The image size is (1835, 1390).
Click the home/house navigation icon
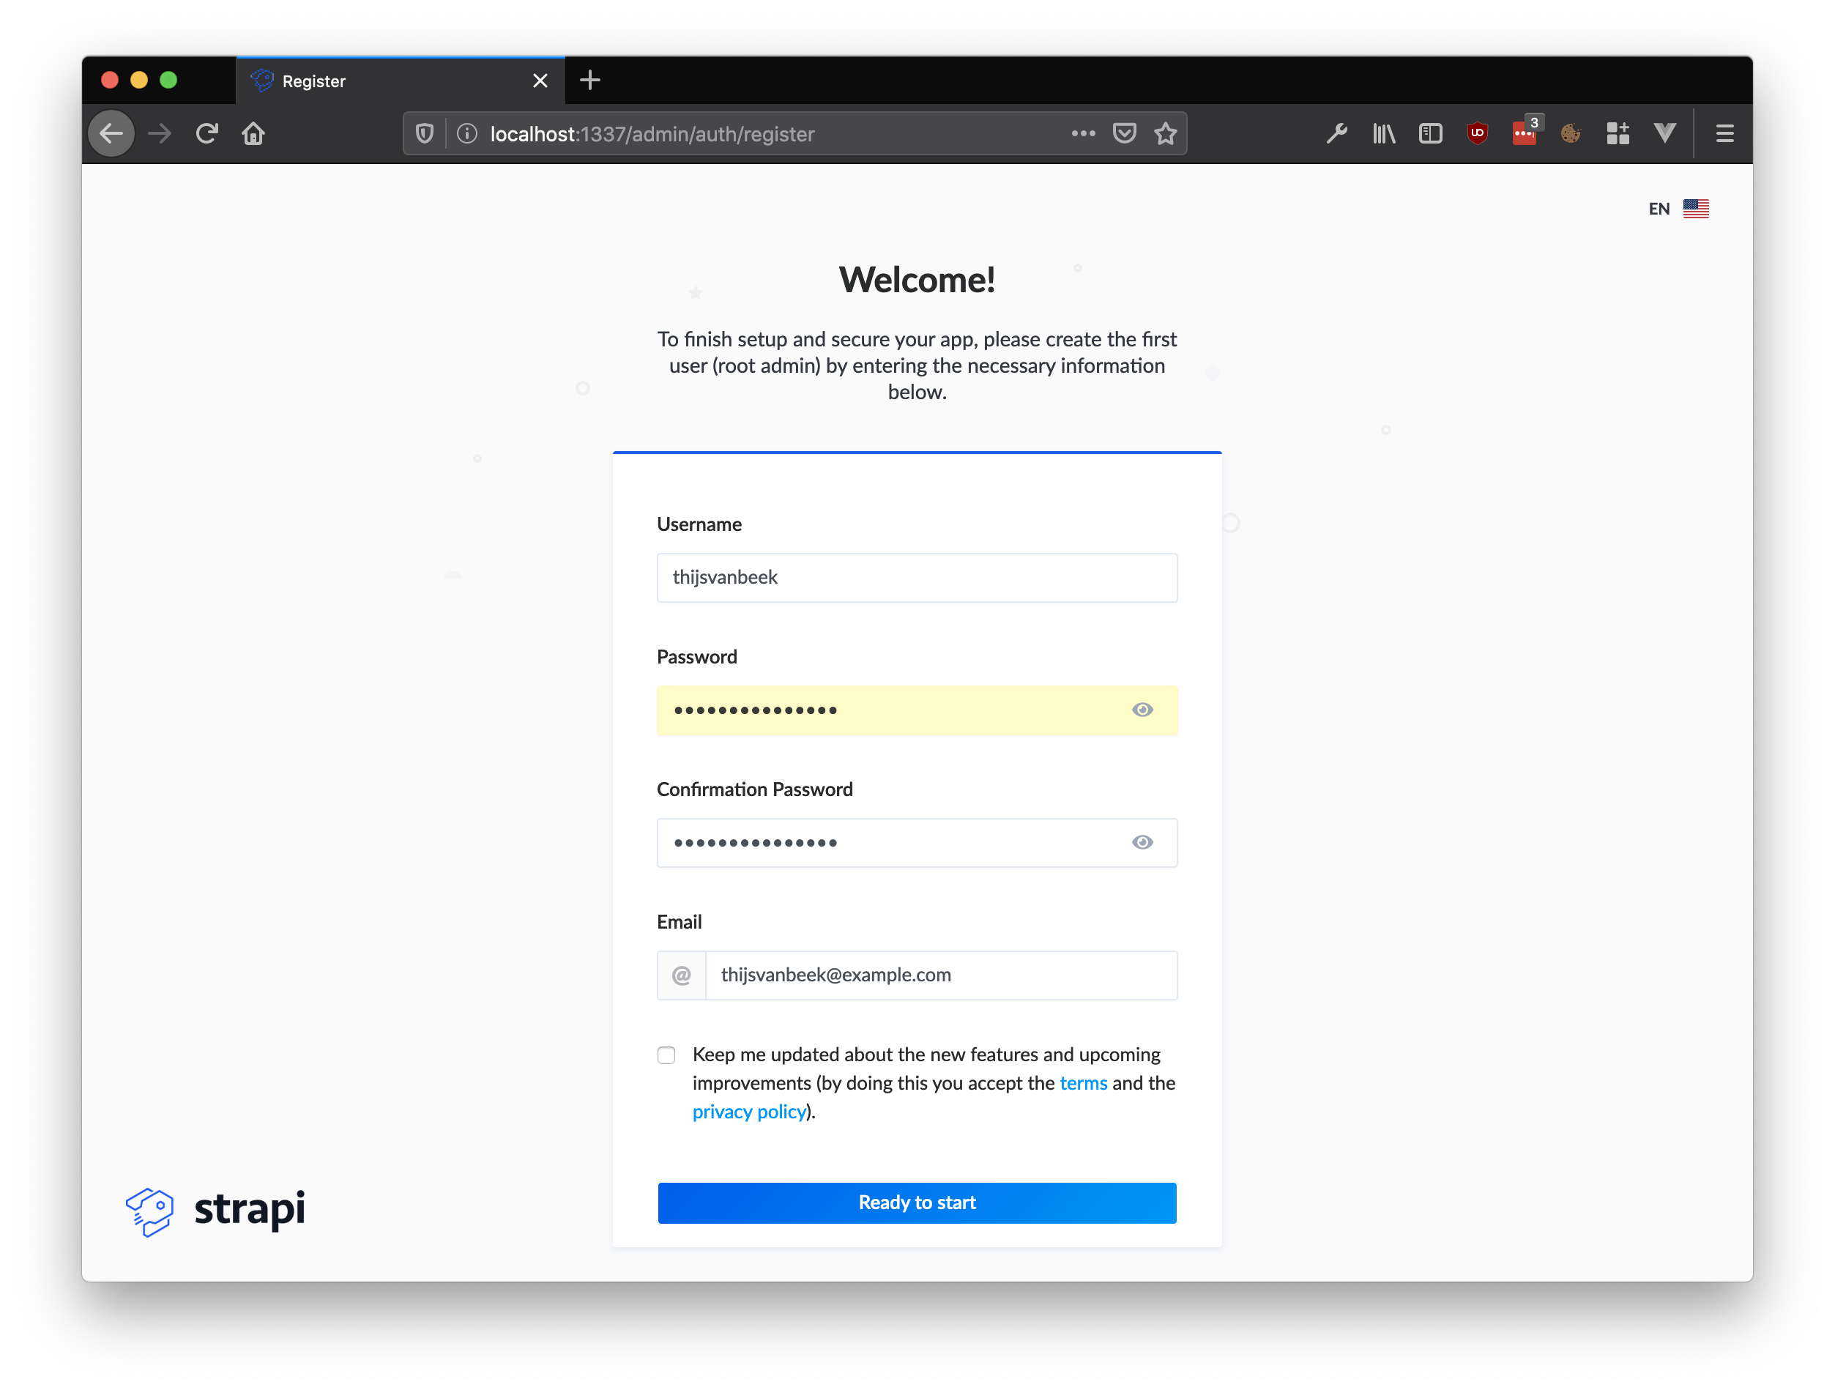(253, 134)
